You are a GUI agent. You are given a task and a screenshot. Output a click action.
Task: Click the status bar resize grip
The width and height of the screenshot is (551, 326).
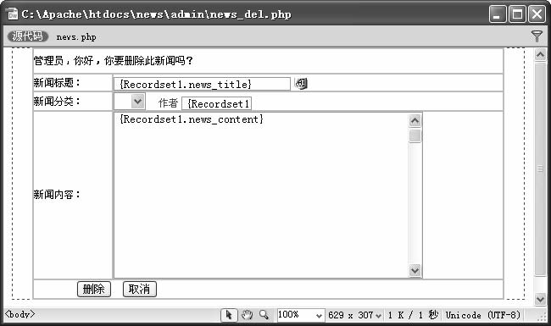click(x=542, y=316)
